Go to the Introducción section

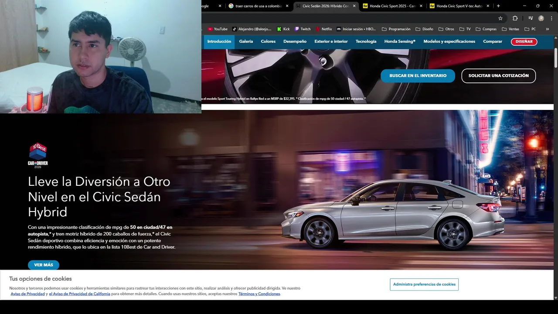(219, 41)
